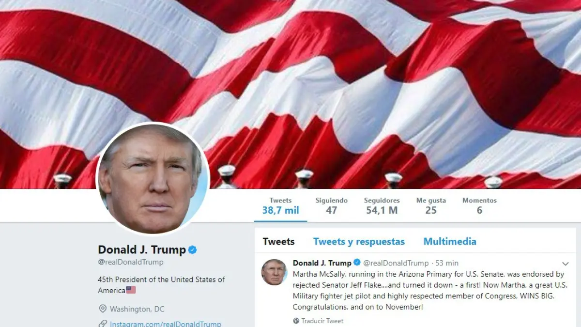
Task: Click the verified badge beside the profile name
Action: (x=192, y=250)
